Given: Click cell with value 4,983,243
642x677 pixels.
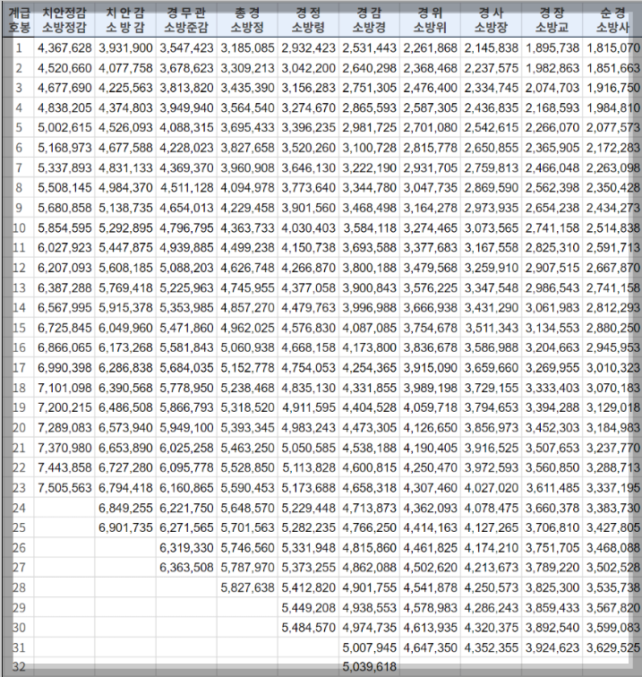Looking at the screenshot, I should [x=308, y=428].
